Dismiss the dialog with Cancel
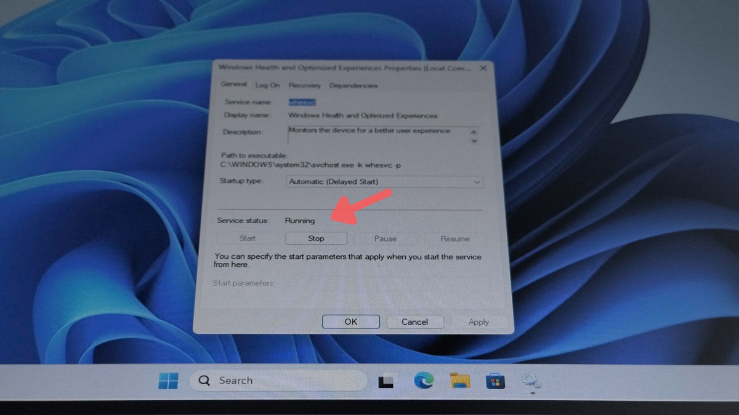The image size is (739, 415). tap(414, 322)
